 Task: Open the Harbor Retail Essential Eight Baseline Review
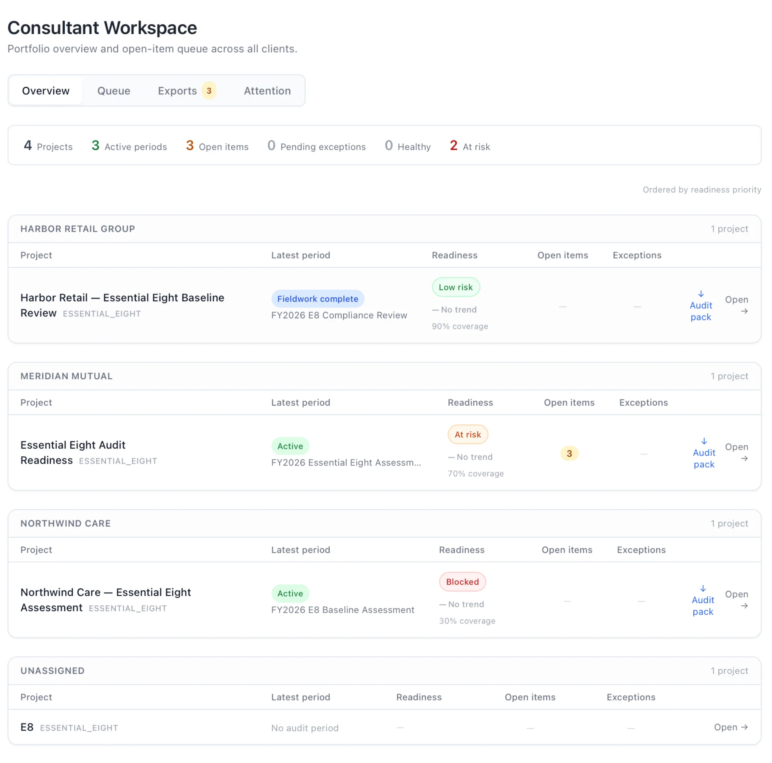(x=736, y=305)
